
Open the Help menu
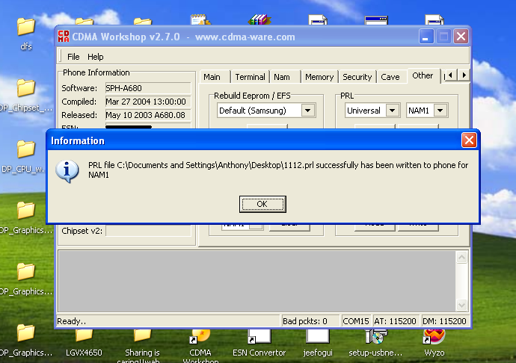coord(96,57)
